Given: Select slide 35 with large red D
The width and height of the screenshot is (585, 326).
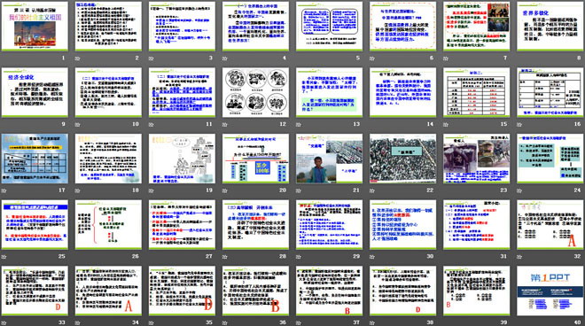Looking at the screenshot, I should point(182,291).
